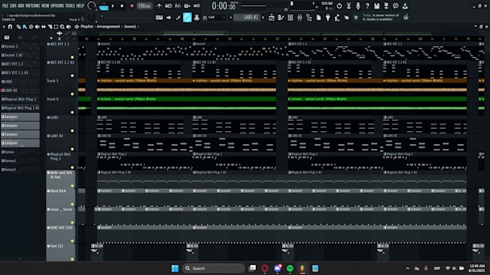Viewport: 490px width, 275px height.
Task: Open the OPTIONS menu
Action: [x=57, y=6]
